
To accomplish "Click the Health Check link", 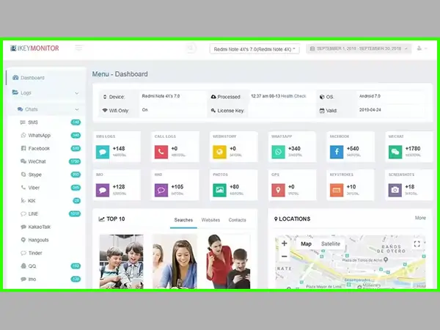I will coord(293,96).
